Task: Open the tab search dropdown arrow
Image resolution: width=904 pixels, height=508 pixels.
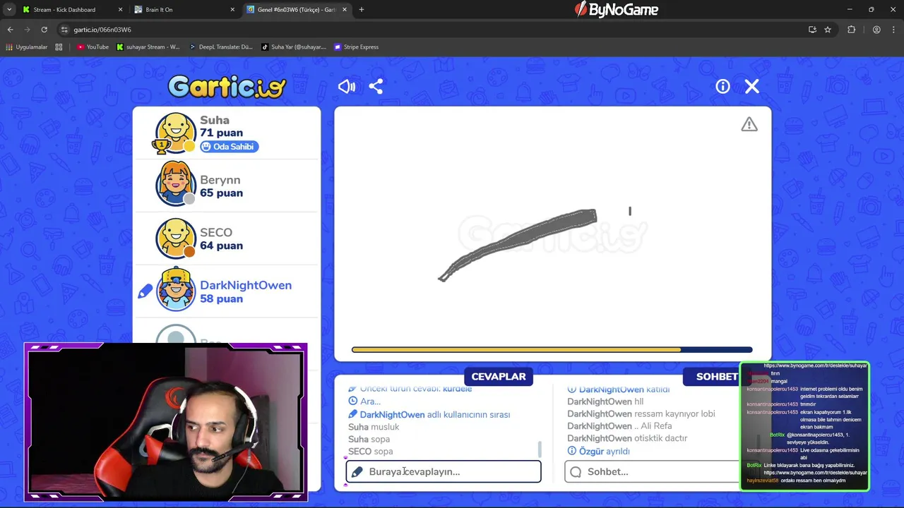Action: (9, 10)
